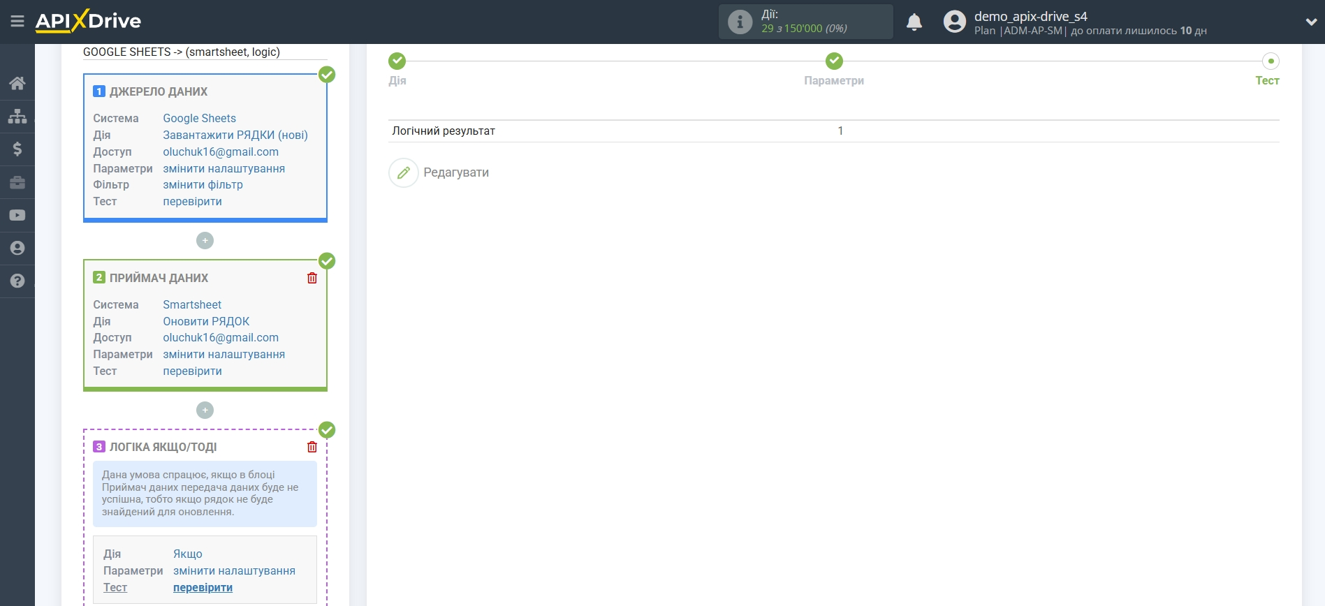Open the hamburger menu
This screenshot has height=606, width=1325.
(17, 22)
